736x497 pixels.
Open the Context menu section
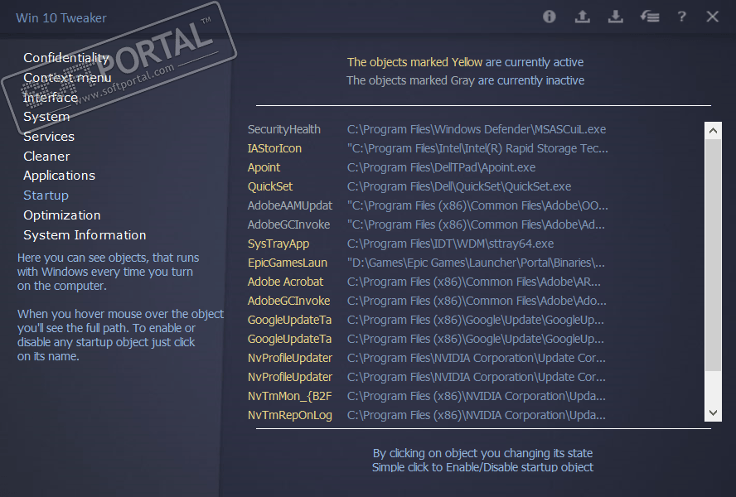click(x=67, y=77)
